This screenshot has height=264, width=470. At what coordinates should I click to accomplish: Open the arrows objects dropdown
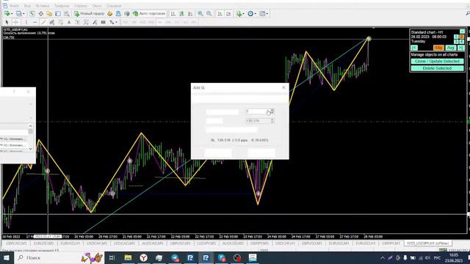(113, 22)
